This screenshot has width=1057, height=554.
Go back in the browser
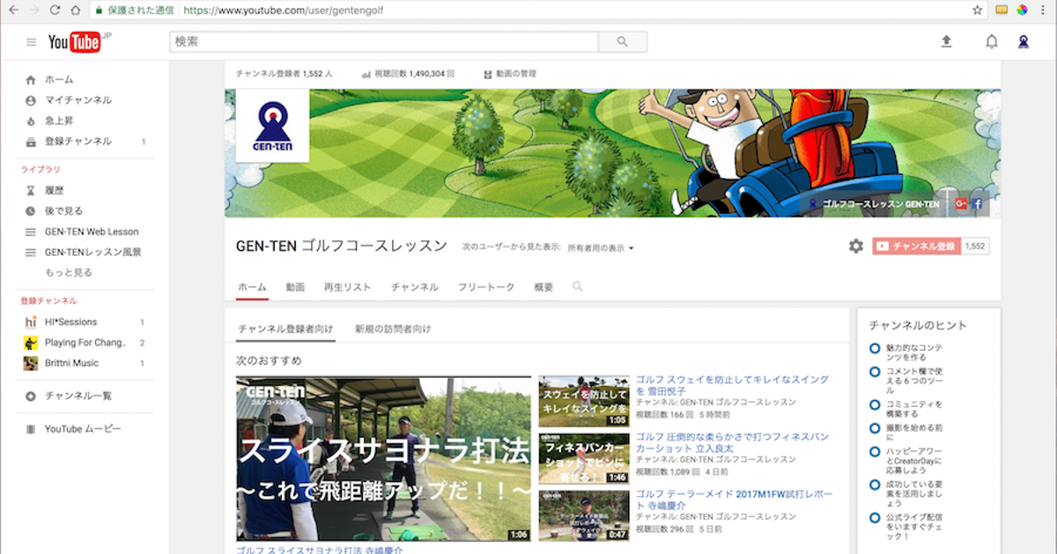(x=13, y=11)
